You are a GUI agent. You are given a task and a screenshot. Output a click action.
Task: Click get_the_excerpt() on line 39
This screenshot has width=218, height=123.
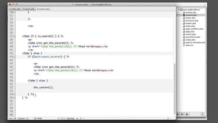tap(56, 43)
